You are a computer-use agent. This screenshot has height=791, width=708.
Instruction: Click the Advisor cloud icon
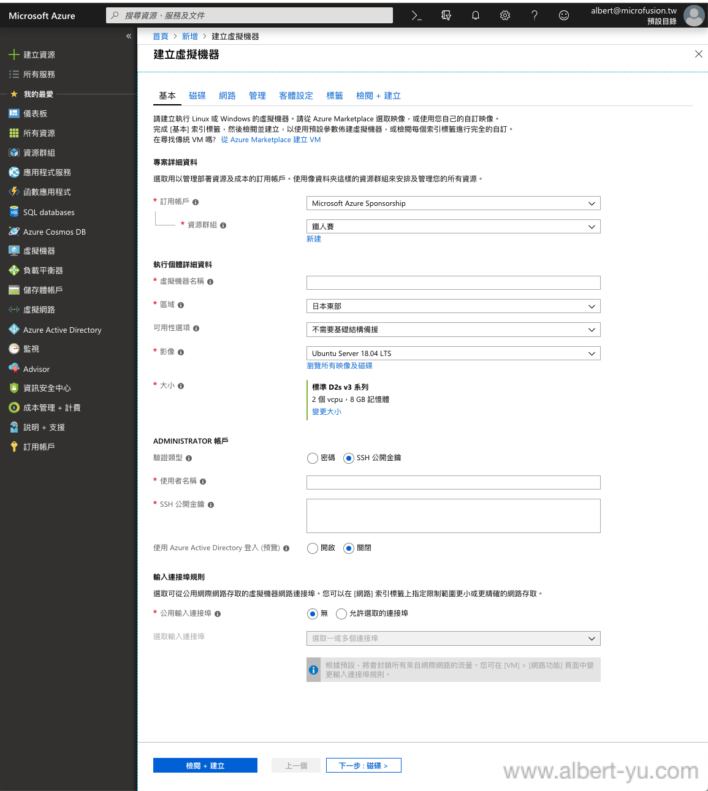[14, 369]
